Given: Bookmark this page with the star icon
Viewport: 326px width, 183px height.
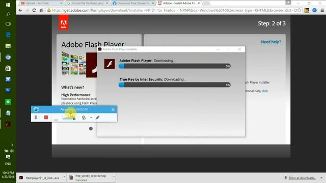Looking at the screenshot, I should point(299,10).
